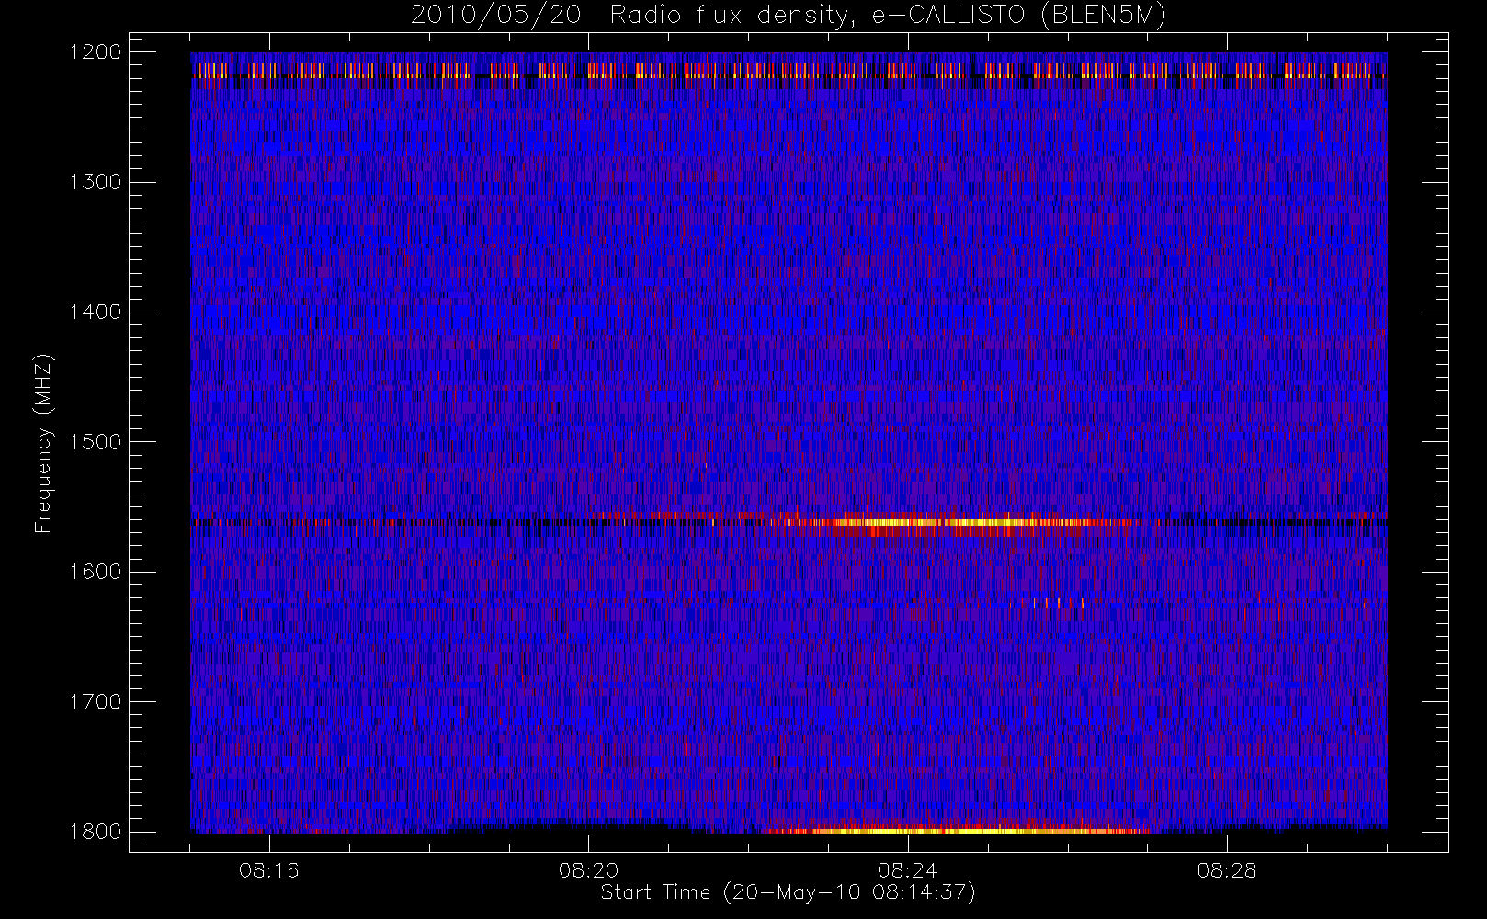Click the 1200 frequency tick label
This screenshot has width=1487, height=919.
[x=96, y=52]
